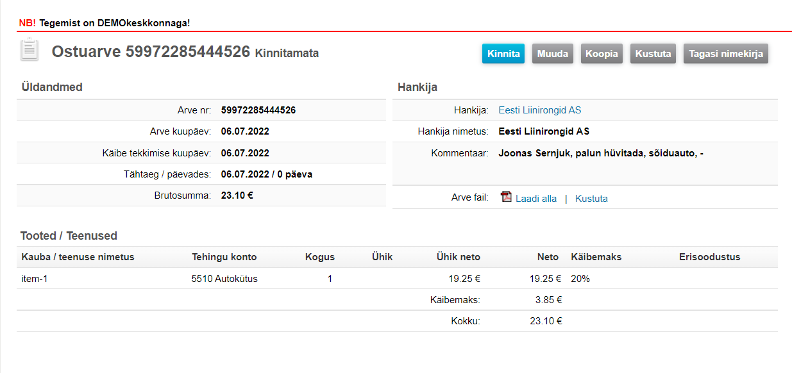Viewport: 792px width, 373px height.
Task: Click the Tooted / Teenused section heading
Action: click(69, 236)
